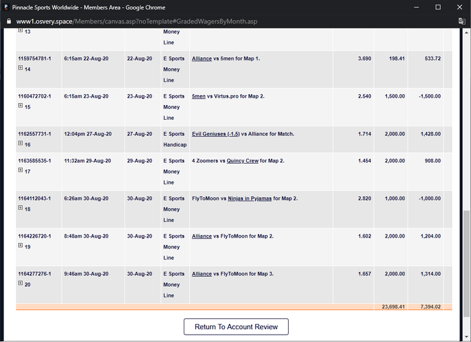The height and width of the screenshot is (342, 471).
Task: Click win/loss value 1,314.00
Action: coord(431,274)
